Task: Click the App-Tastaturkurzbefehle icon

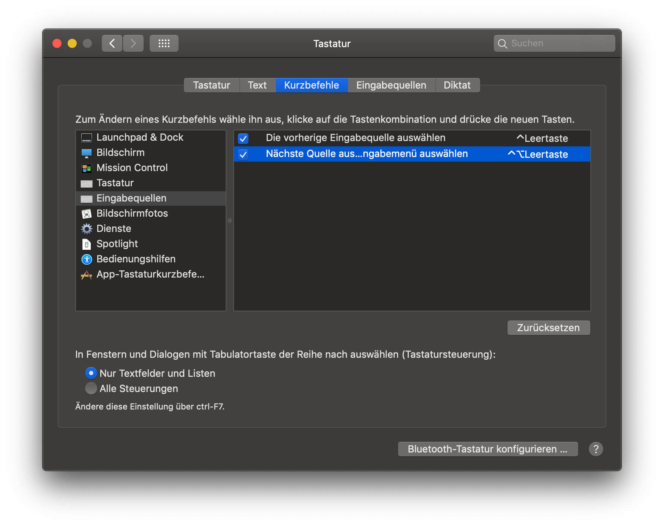Action: pos(87,275)
